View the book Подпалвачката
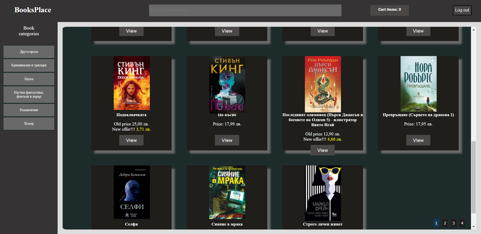481x234 pixels. click(x=131, y=140)
